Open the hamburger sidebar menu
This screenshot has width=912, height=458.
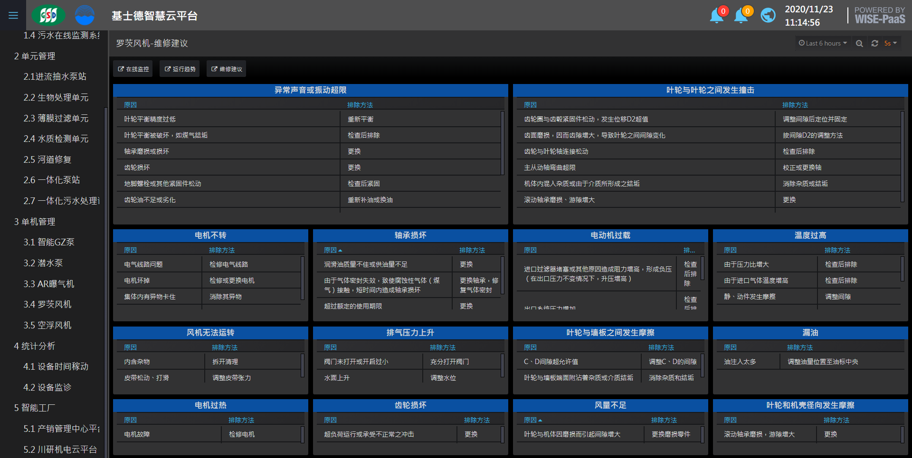[13, 16]
